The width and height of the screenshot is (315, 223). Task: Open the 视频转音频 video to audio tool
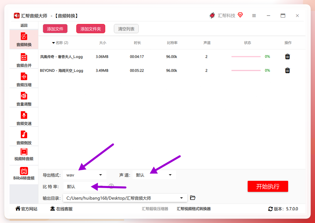[24, 155]
